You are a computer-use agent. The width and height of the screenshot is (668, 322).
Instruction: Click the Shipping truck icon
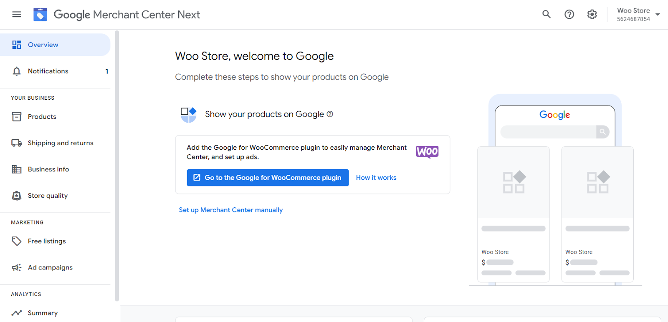pyautogui.click(x=17, y=143)
